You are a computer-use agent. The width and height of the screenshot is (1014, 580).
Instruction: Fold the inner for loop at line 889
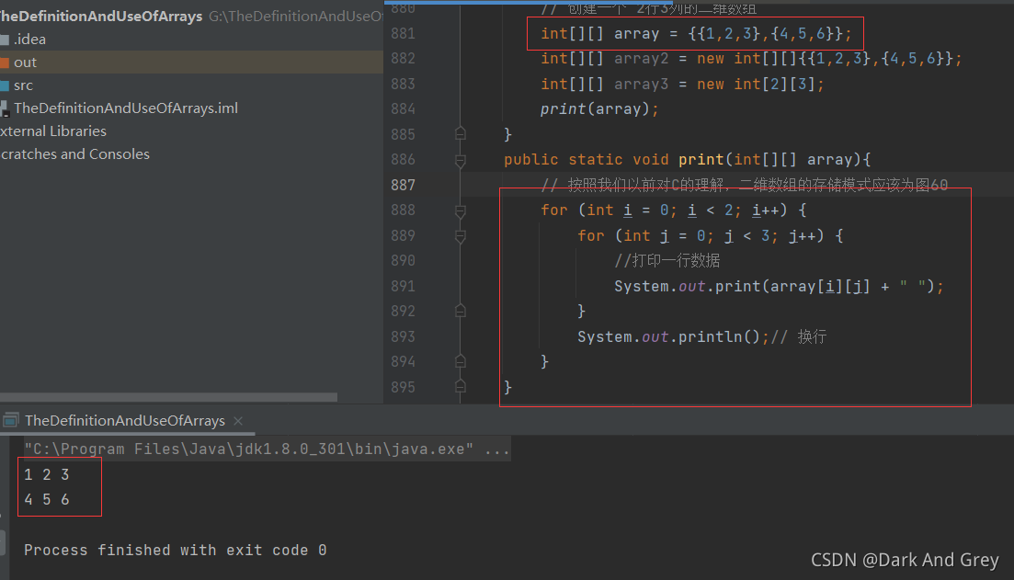point(461,236)
